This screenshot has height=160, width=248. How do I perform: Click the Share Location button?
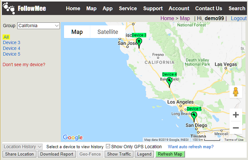coord(19,154)
